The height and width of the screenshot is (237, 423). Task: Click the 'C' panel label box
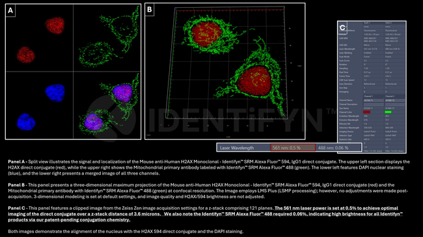pyautogui.click(x=342, y=27)
